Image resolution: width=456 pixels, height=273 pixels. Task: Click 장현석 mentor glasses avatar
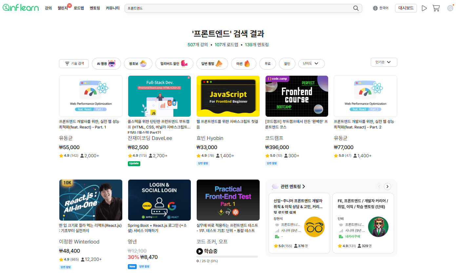(314, 227)
